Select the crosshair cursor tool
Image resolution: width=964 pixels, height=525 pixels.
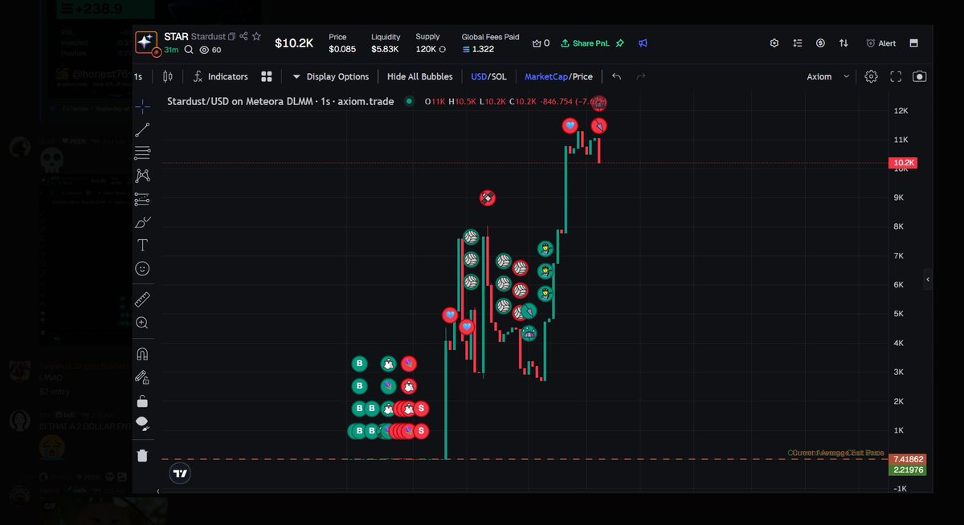coord(142,106)
